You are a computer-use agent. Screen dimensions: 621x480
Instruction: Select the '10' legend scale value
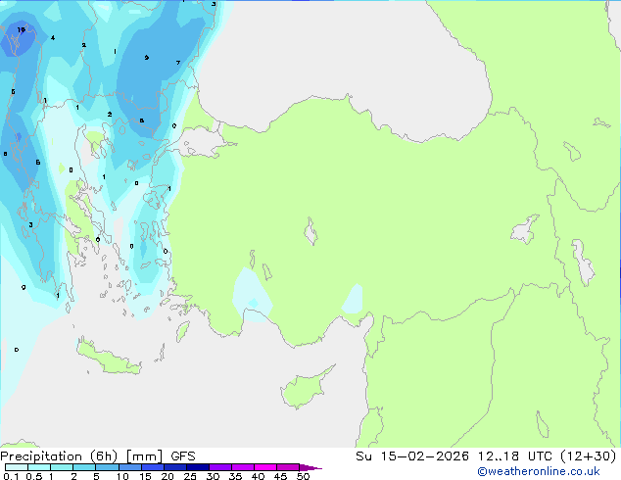(122, 476)
